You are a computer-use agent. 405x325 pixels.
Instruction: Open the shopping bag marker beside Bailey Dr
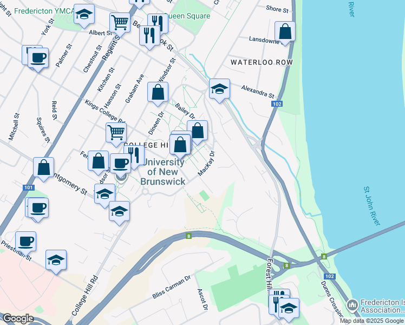197,131
